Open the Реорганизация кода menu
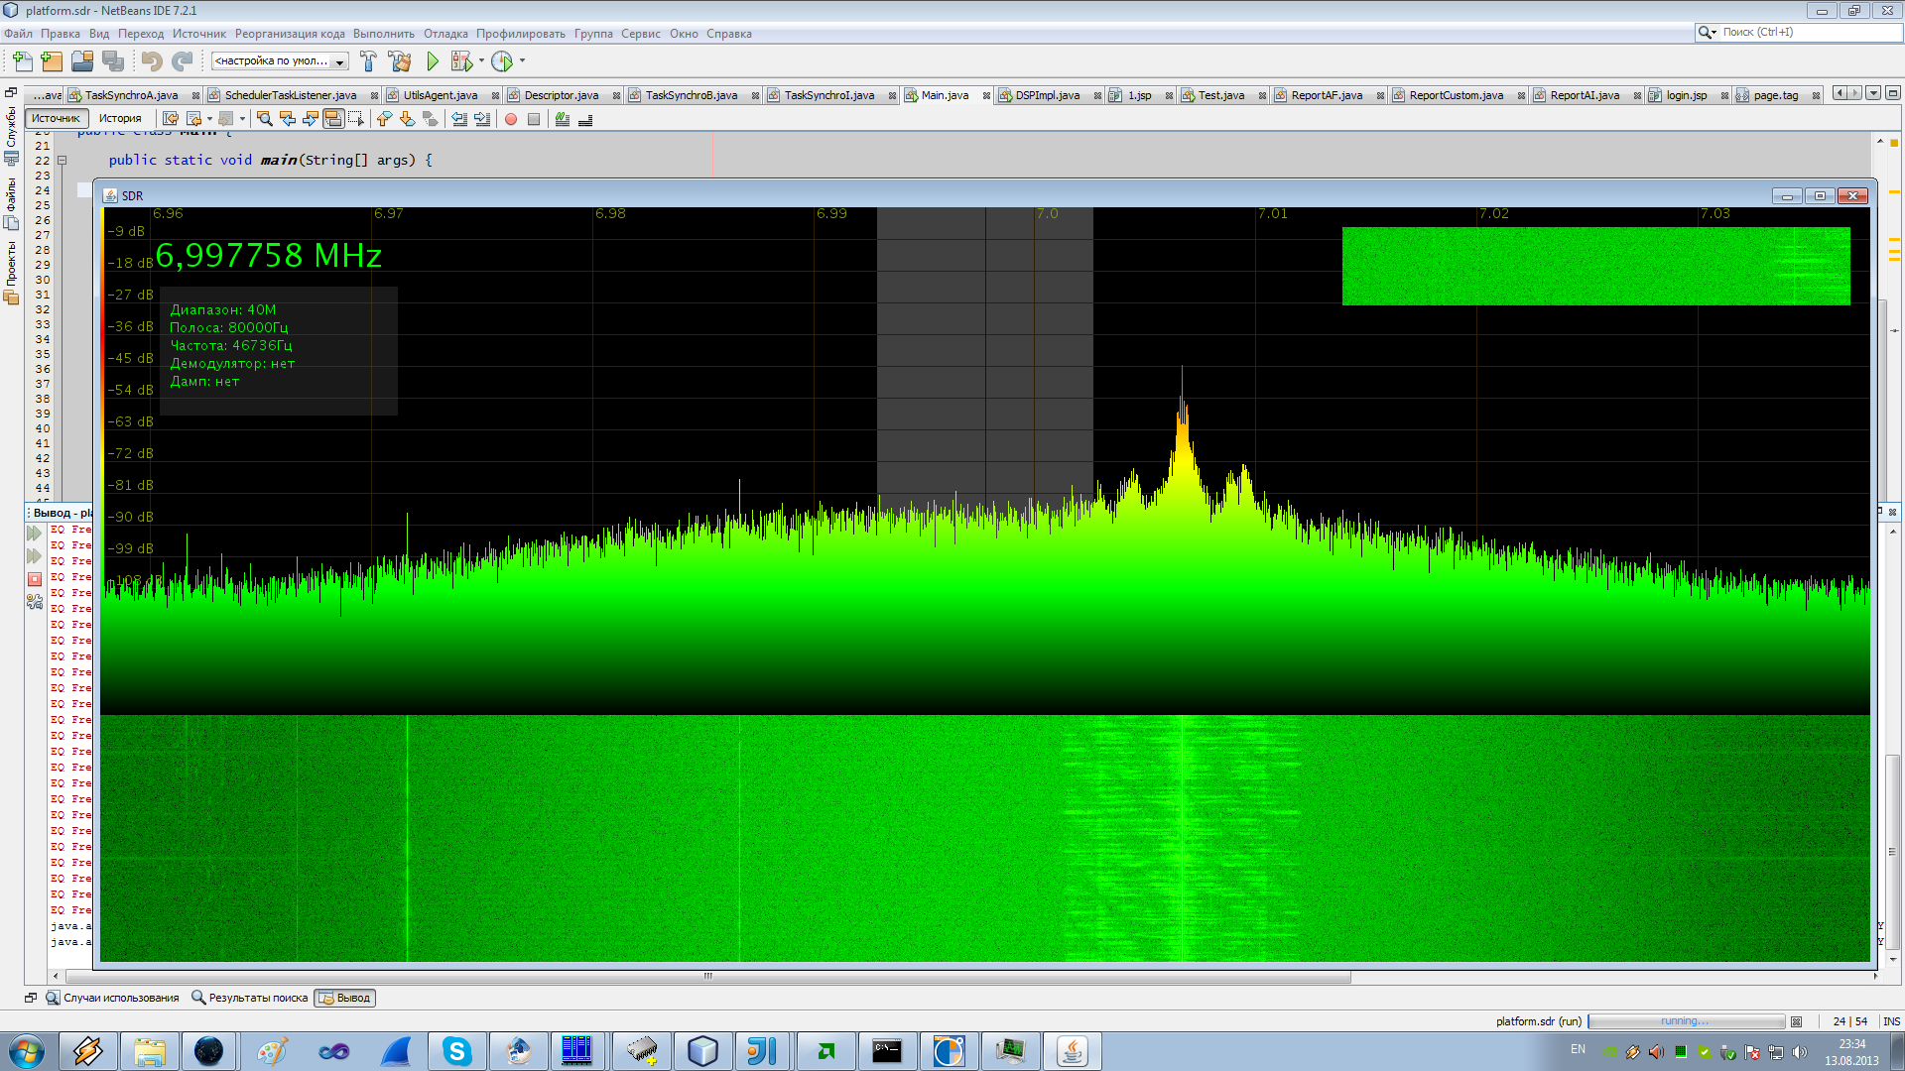Screen dimensions: 1905x1071 click(290, 34)
